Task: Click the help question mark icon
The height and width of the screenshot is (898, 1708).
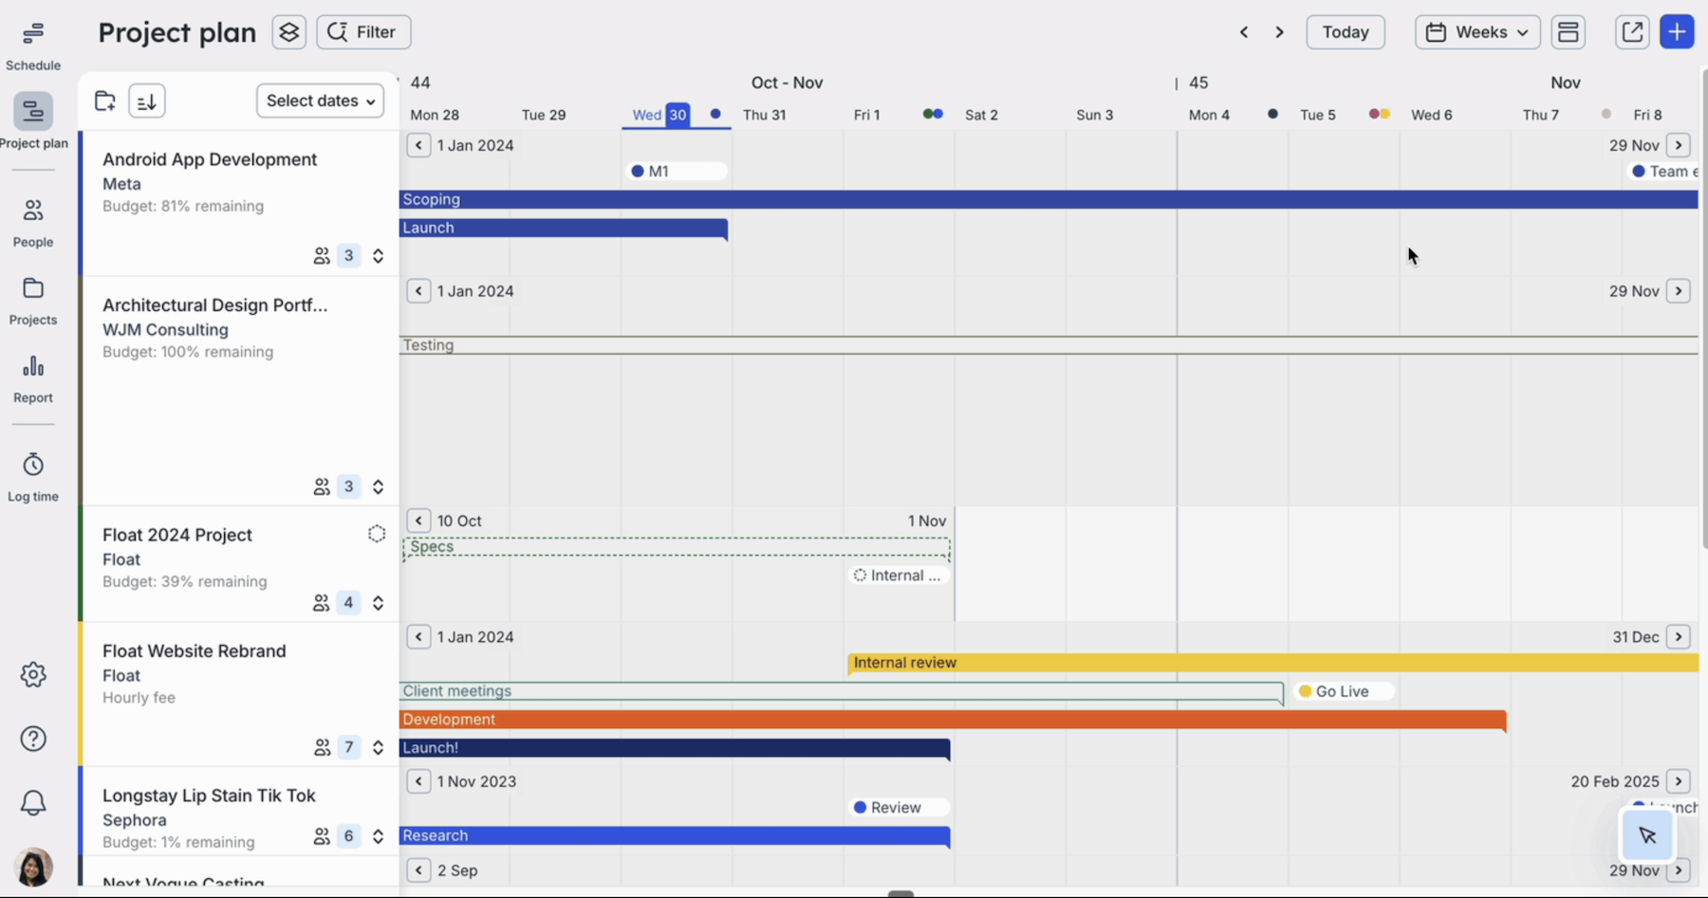Action: click(33, 739)
